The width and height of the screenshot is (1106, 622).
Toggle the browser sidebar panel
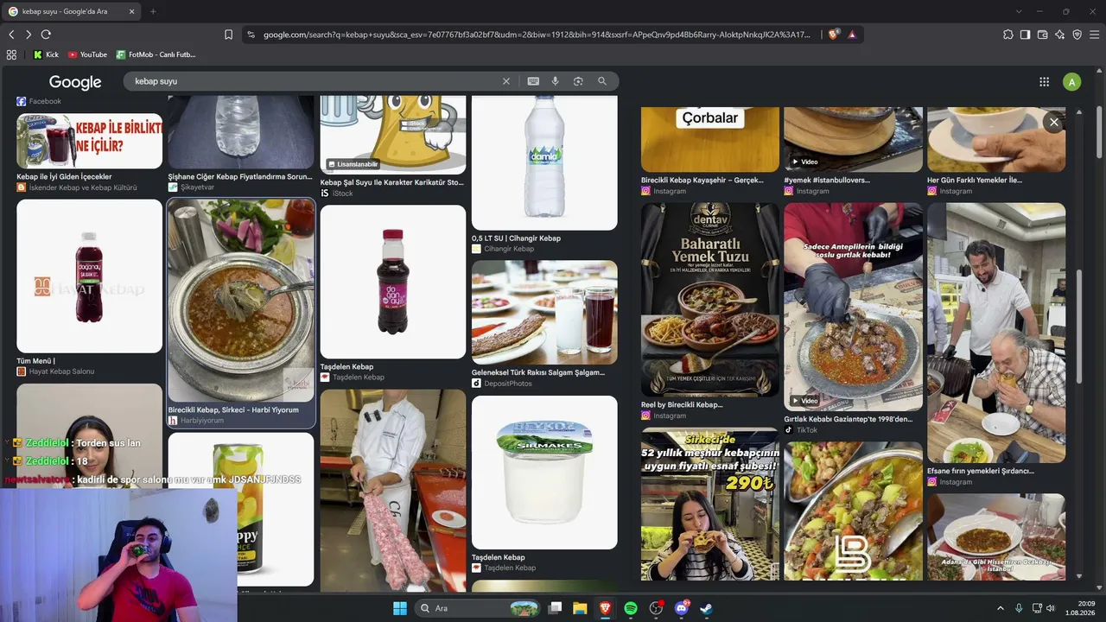pyautogui.click(x=1025, y=35)
